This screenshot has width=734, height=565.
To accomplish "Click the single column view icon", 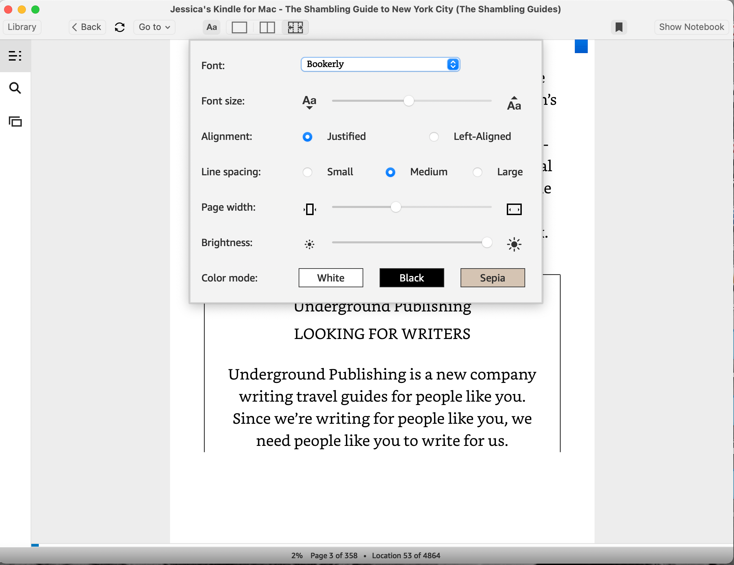I will [x=240, y=27].
